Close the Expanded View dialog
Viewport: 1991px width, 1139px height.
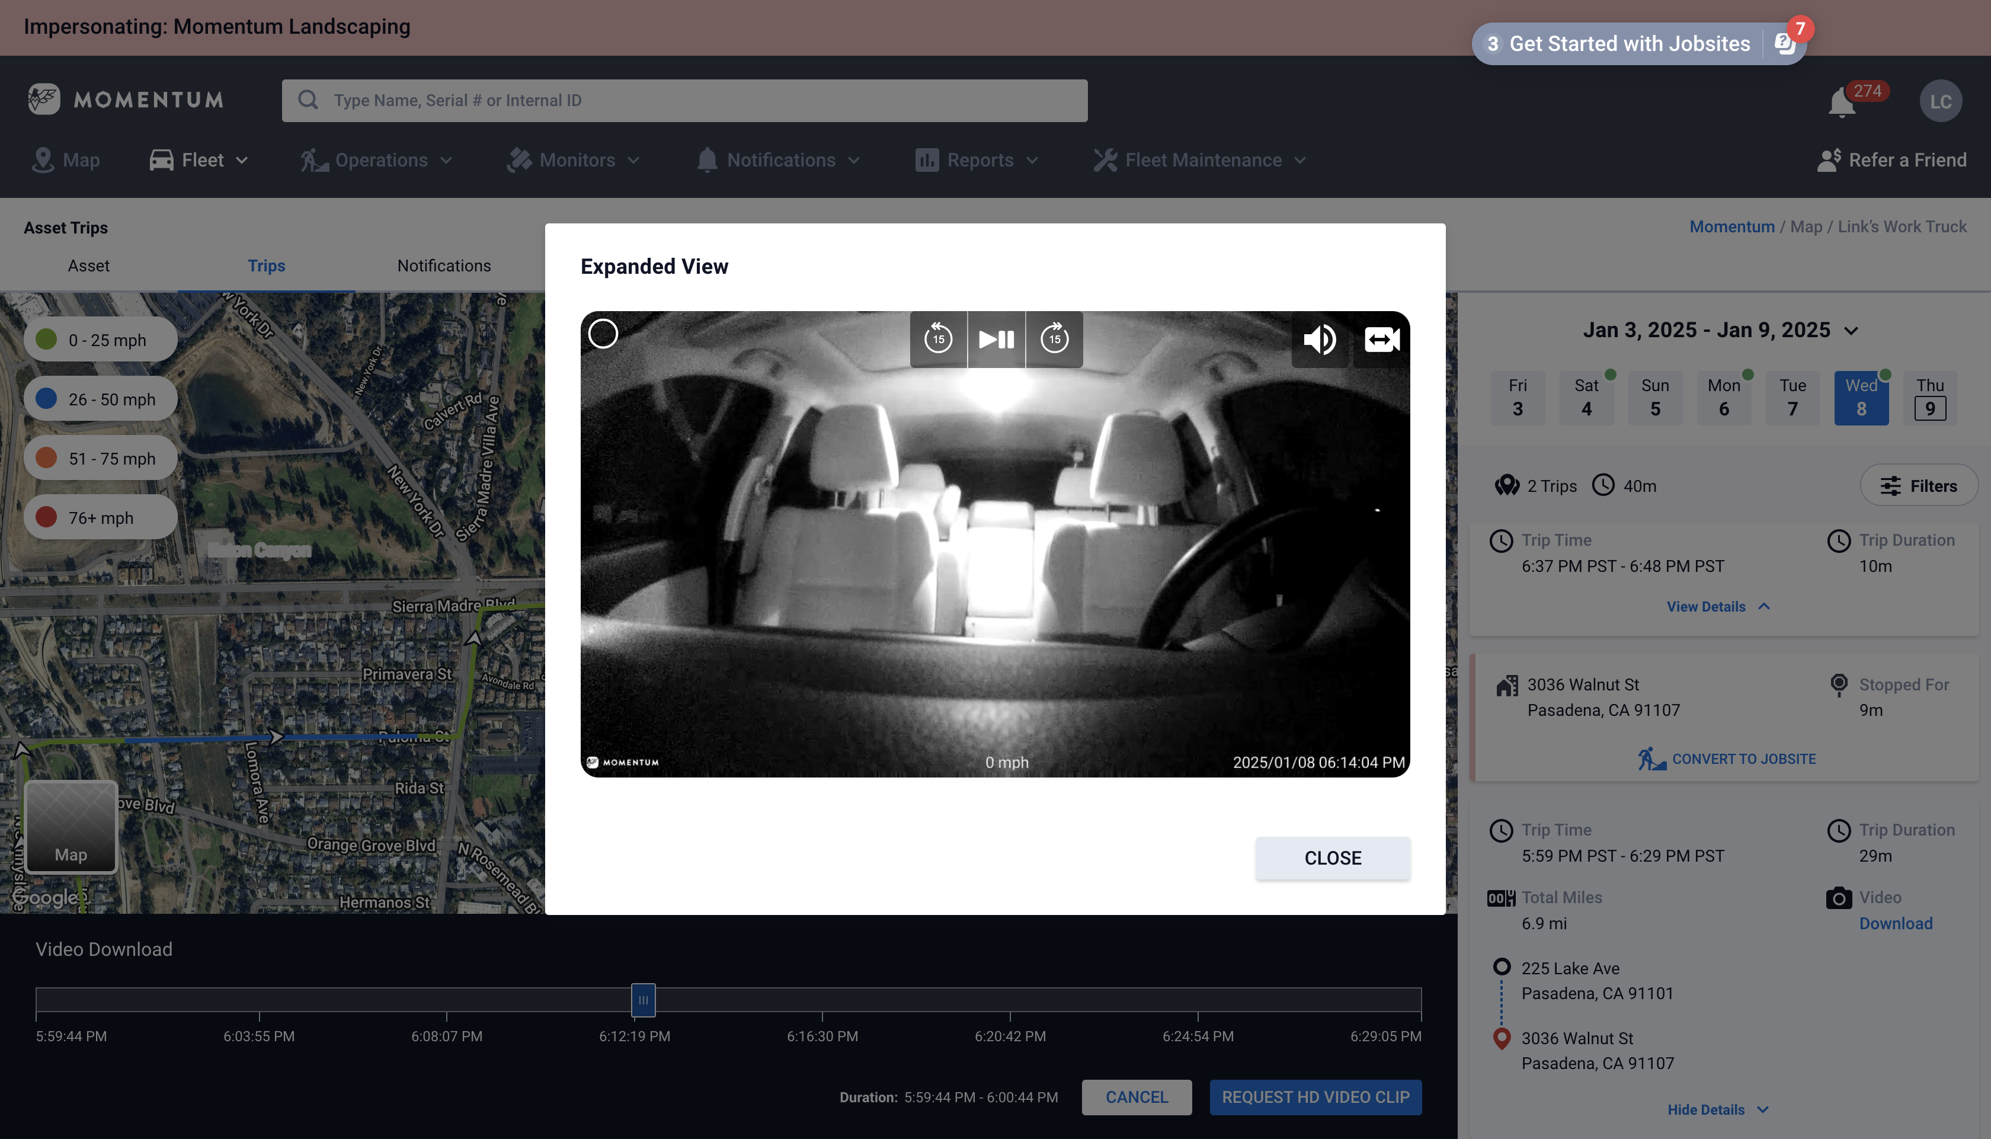pyautogui.click(x=1333, y=858)
